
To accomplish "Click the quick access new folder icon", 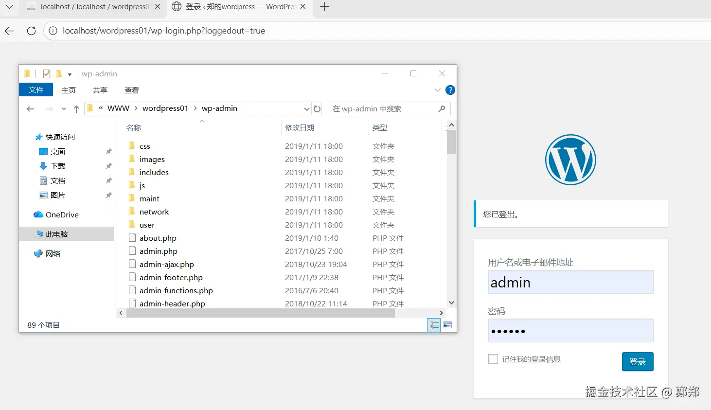I will tap(59, 74).
